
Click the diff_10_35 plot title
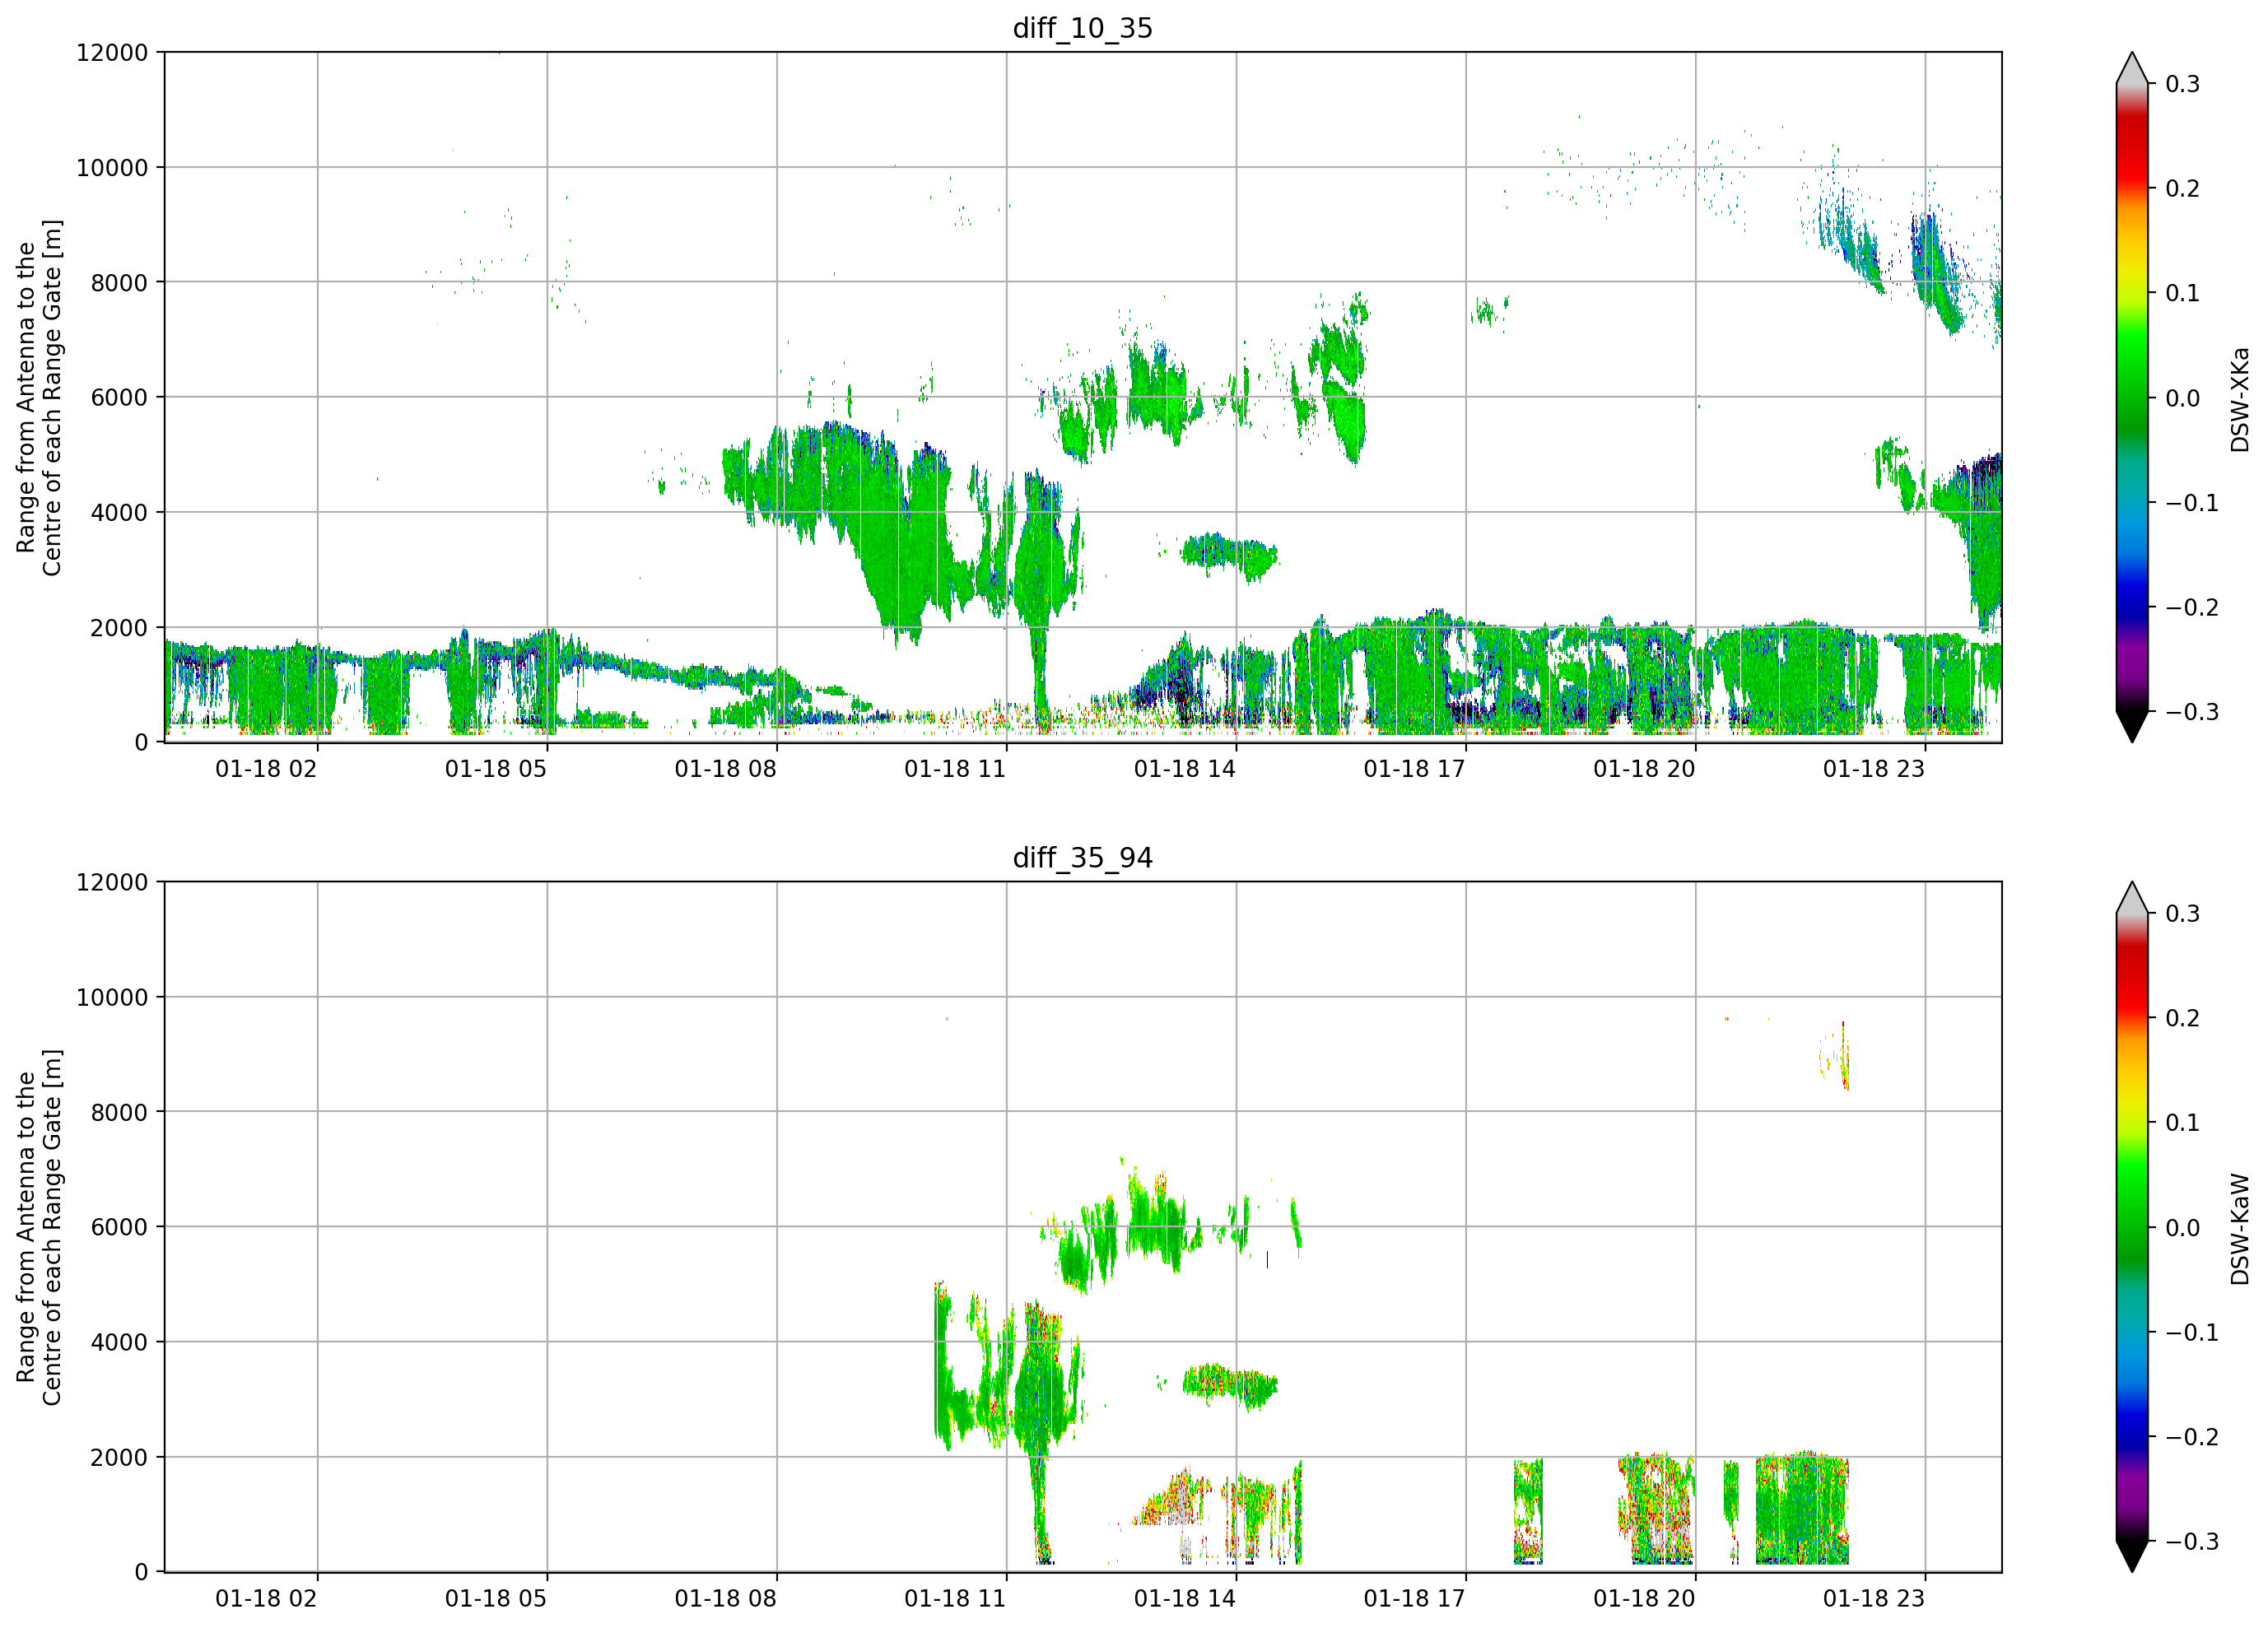tap(1082, 28)
